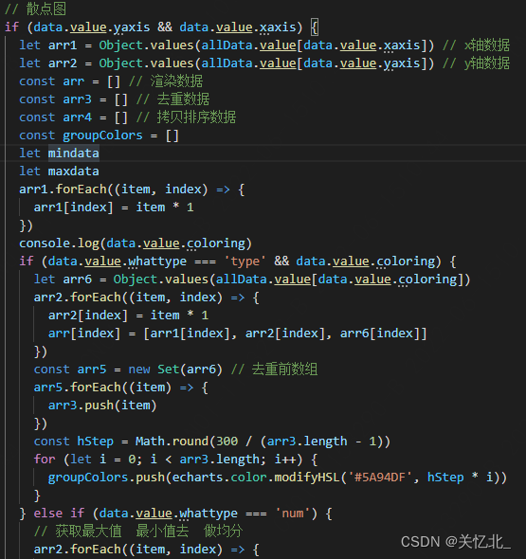Click 'arr4' in its const declaration
This screenshot has height=559, width=526.
pyautogui.click(x=77, y=117)
